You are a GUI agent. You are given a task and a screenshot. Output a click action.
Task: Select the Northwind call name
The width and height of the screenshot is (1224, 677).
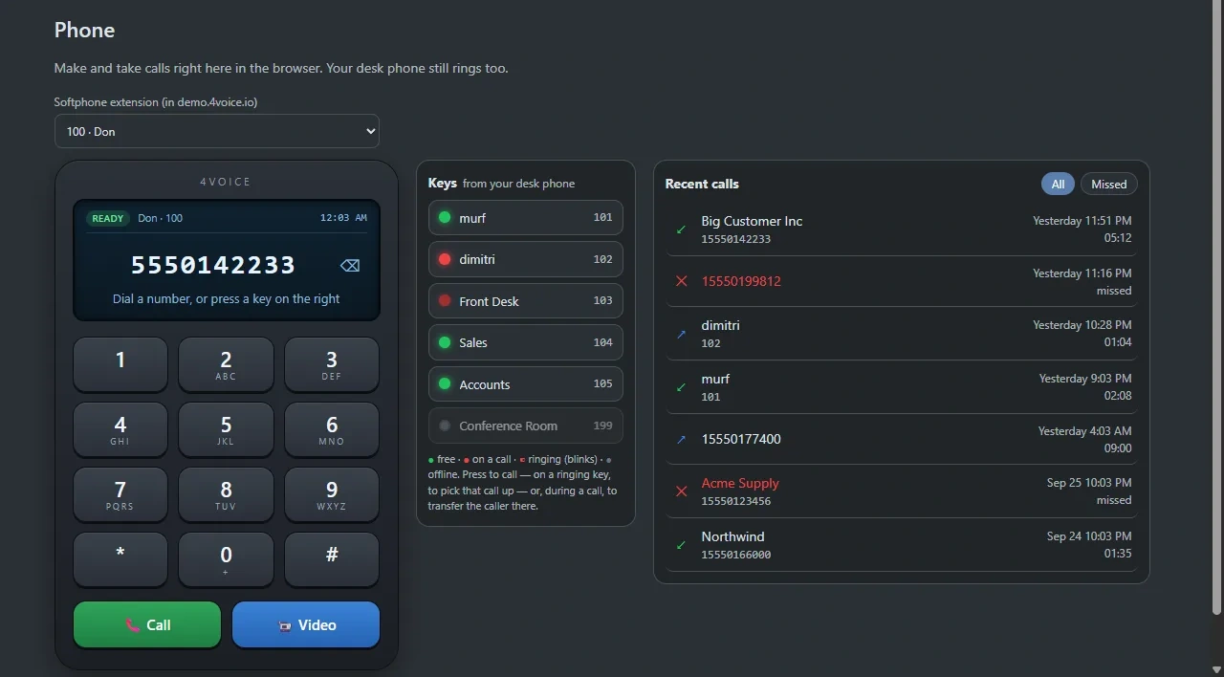click(x=732, y=536)
